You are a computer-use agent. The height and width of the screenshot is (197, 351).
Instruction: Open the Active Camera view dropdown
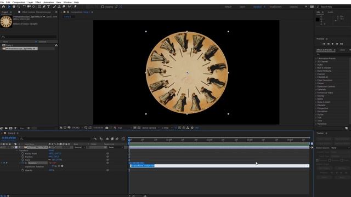click(151, 128)
